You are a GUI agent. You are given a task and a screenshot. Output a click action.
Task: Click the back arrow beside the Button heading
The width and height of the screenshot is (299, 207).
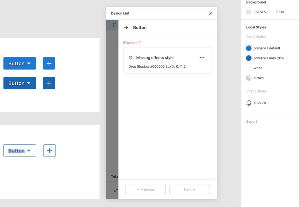tap(126, 27)
